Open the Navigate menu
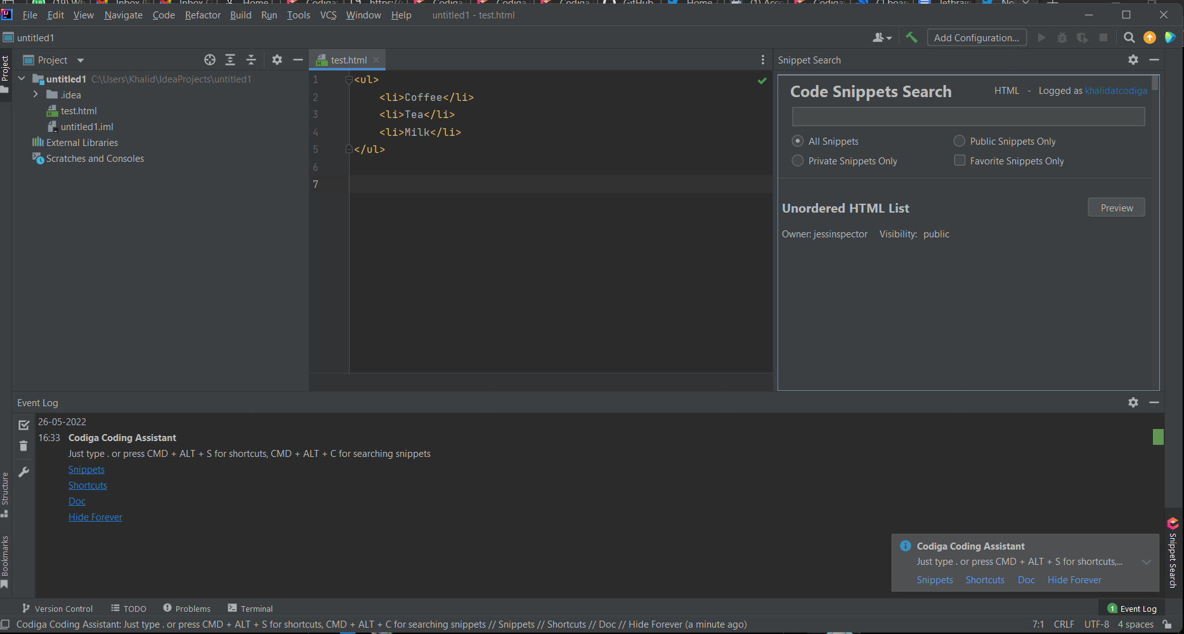Screen dimensions: 1184x634 pos(123,15)
